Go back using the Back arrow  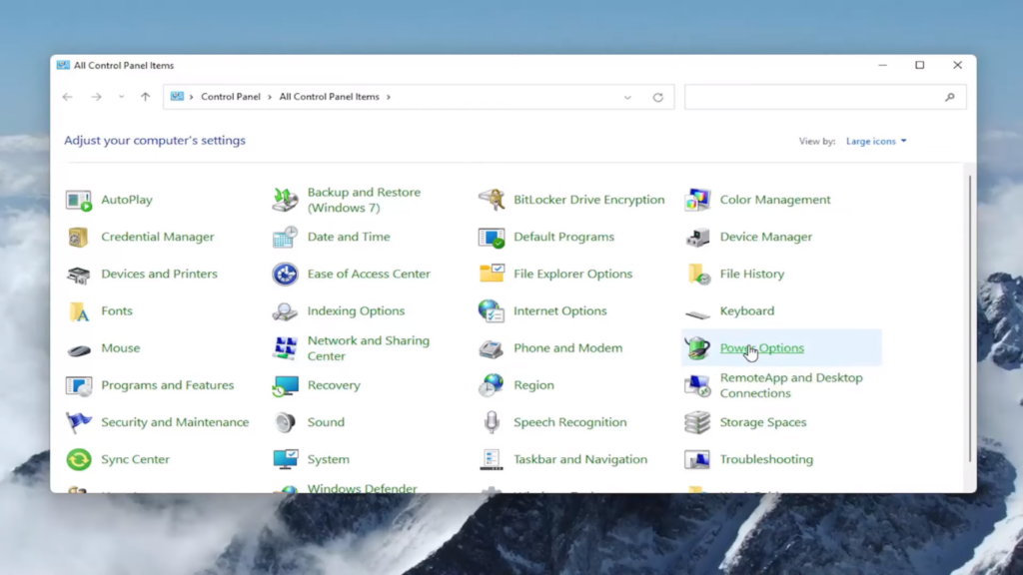(x=68, y=97)
